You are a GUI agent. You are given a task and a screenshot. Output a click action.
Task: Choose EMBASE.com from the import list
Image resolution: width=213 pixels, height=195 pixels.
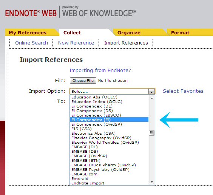pyautogui.click(x=84, y=174)
